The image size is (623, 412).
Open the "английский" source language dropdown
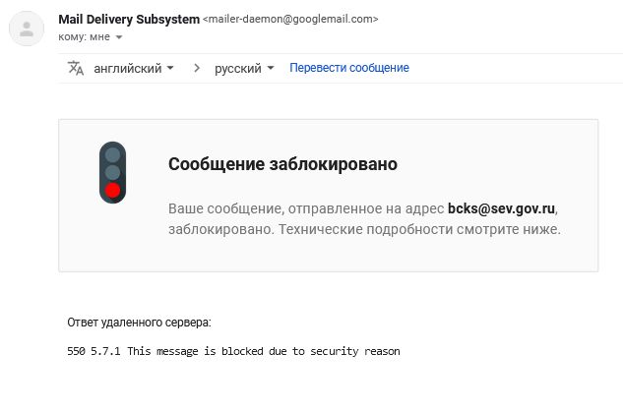click(134, 68)
